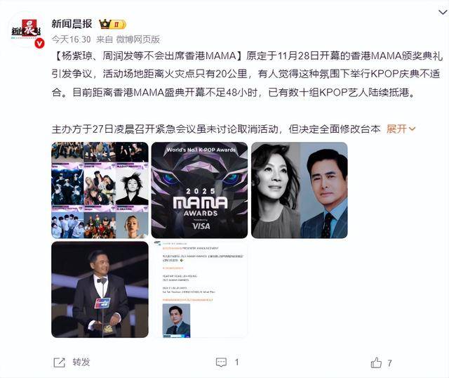Open the man in tuxedo at podium photo
The width and height of the screenshot is (449, 378).
click(100, 289)
